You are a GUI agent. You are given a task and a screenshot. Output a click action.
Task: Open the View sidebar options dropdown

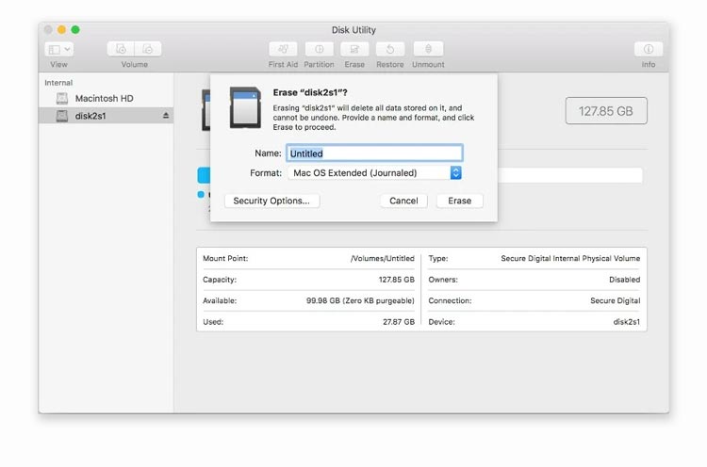click(x=59, y=49)
